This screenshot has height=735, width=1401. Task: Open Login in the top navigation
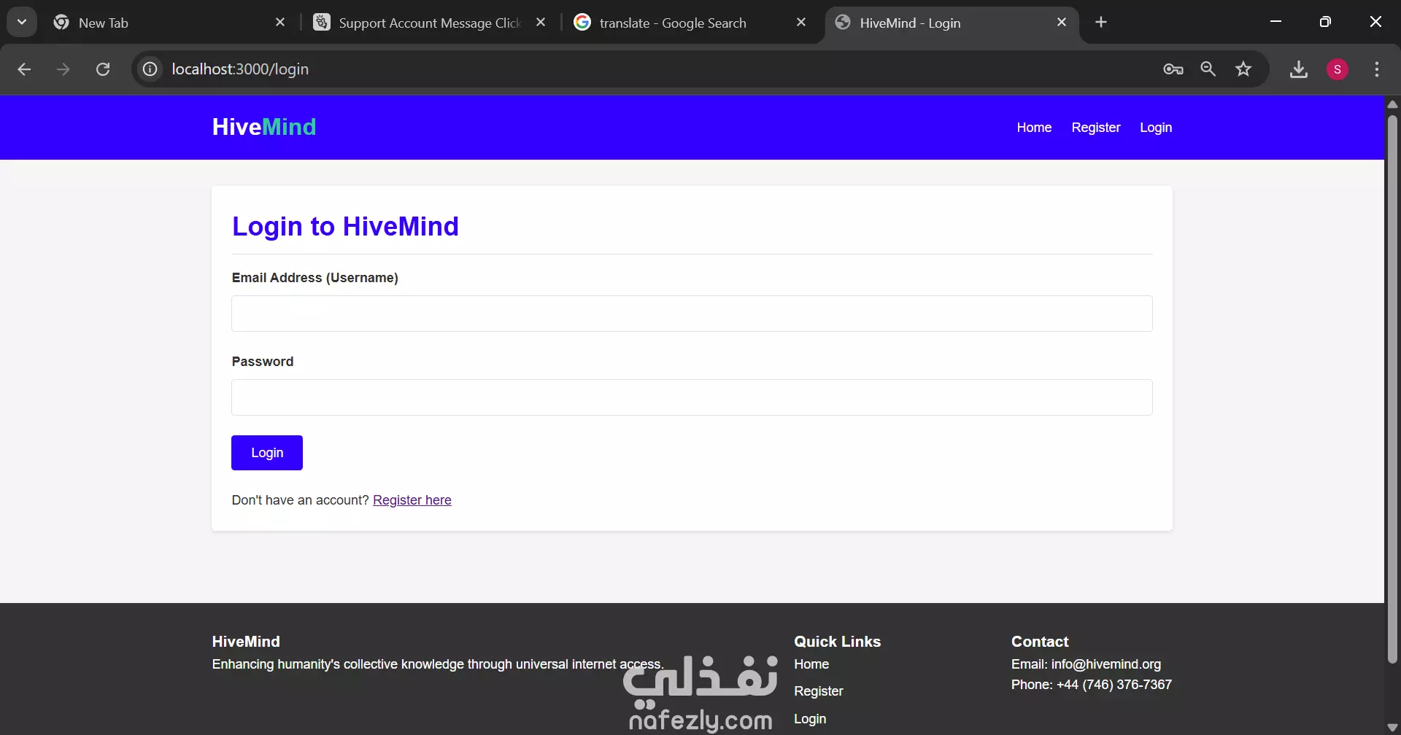(1156, 128)
